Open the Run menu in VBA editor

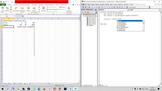(111, 5)
